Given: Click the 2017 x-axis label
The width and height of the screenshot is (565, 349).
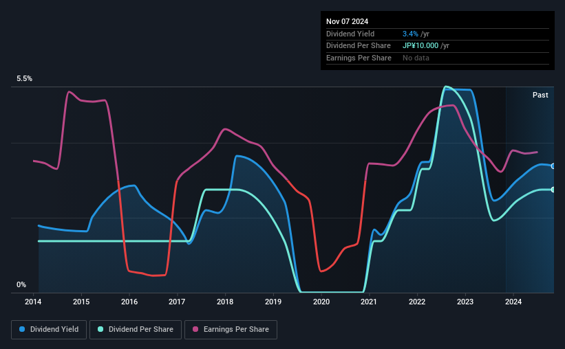Looking at the screenshot, I should click(x=177, y=302).
